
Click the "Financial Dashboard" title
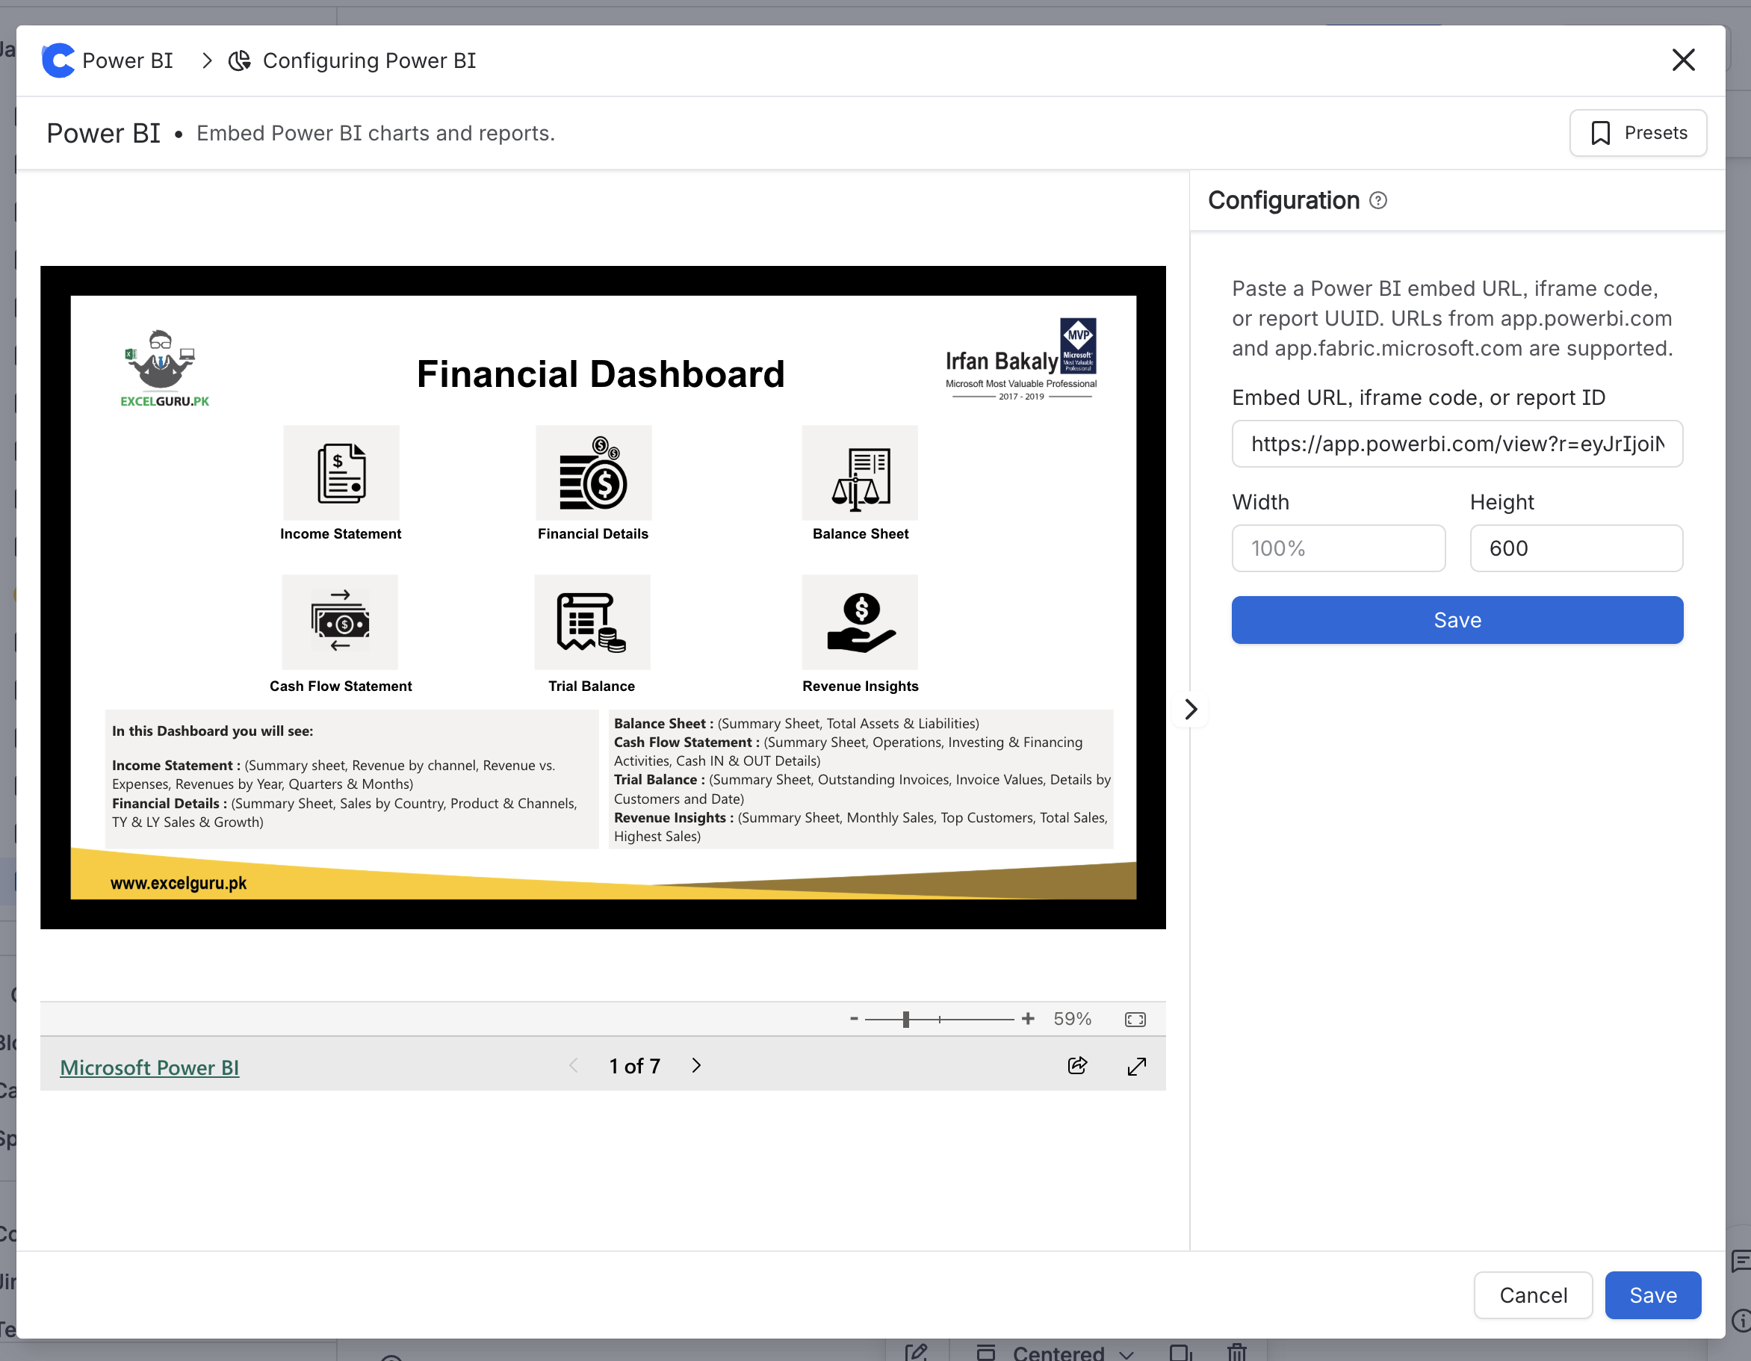601,373
